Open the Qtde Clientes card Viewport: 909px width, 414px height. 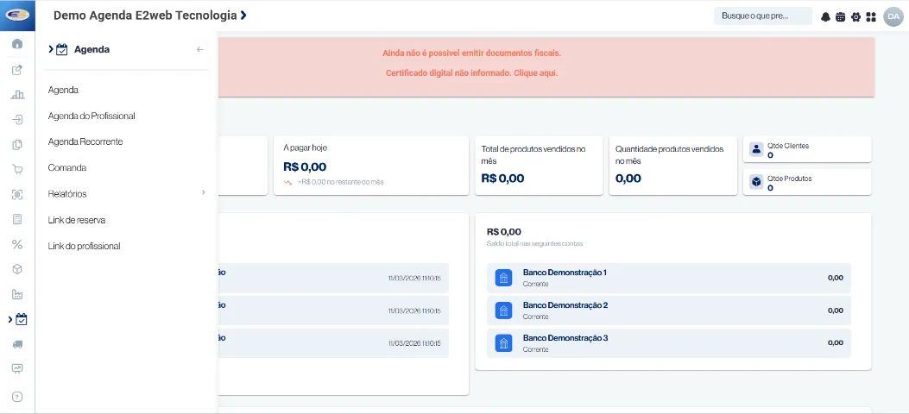(x=807, y=149)
